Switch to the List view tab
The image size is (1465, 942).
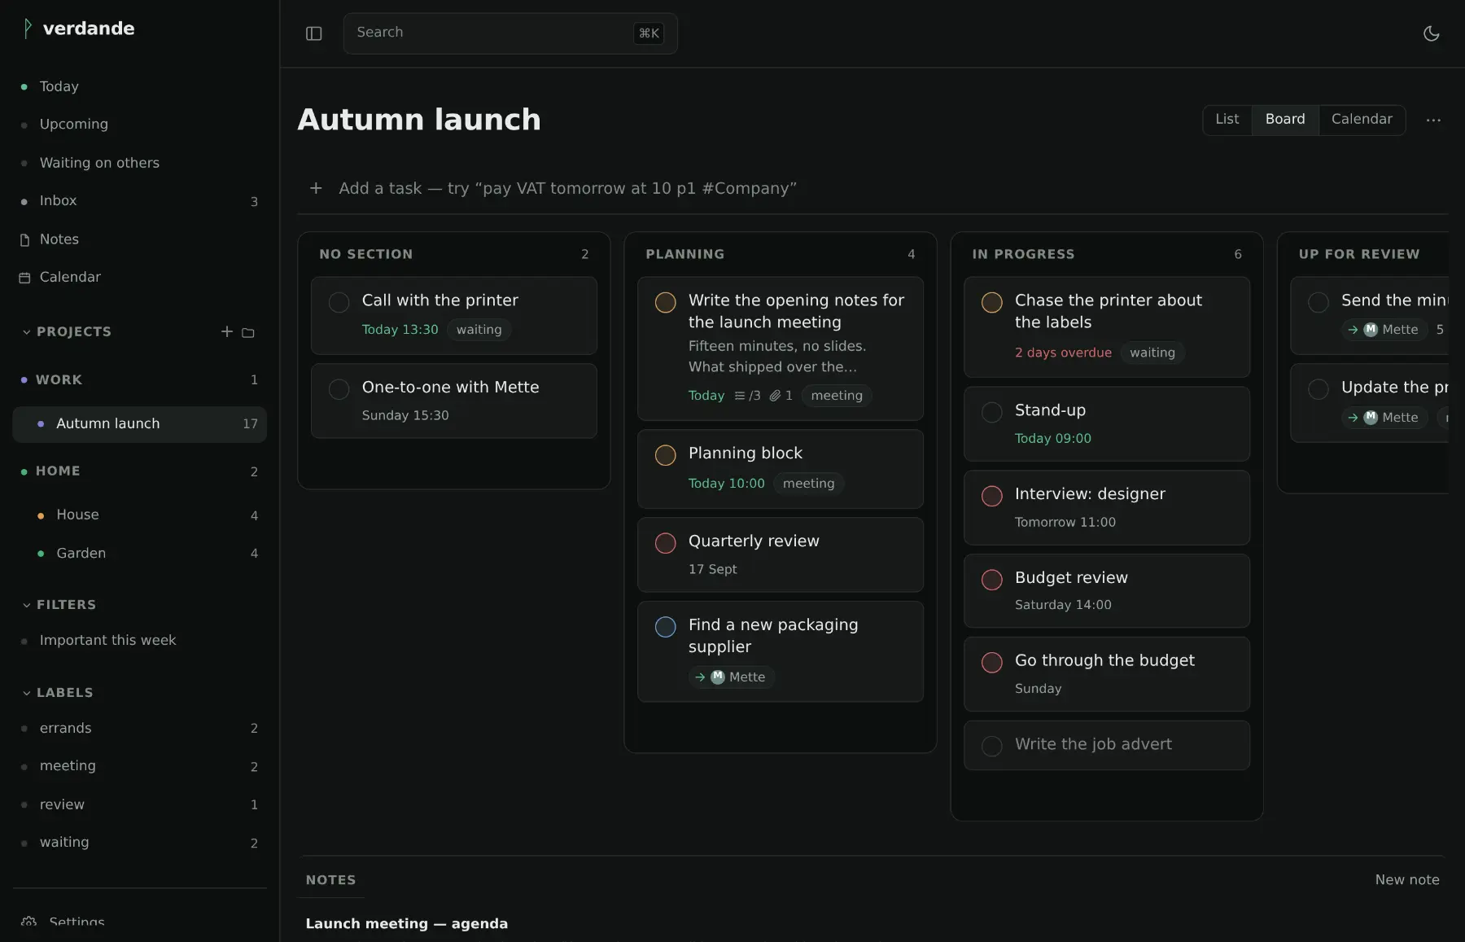point(1227,120)
